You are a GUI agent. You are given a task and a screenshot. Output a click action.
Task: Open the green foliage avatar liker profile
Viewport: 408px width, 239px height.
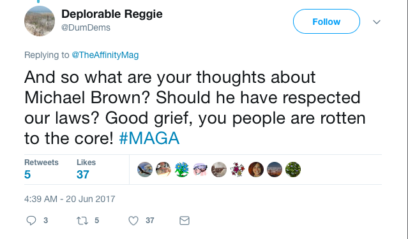pyautogui.click(x=293, y=170)
